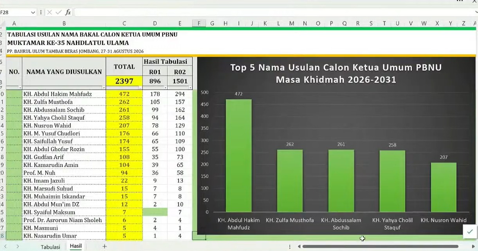Image resolution: width=478 pixels, height=251 pixels.
Task: Click the window ellipsis menu at top right
Action: tap(460, 1)
